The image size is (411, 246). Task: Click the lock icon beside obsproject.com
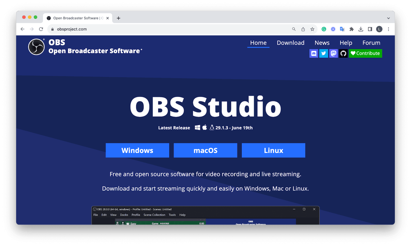coord(52,29)
